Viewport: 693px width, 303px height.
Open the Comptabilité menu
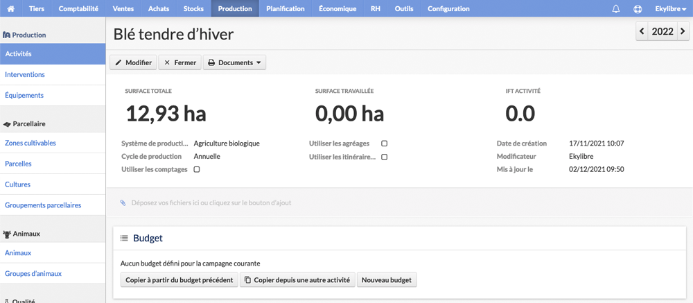(78, 8)
